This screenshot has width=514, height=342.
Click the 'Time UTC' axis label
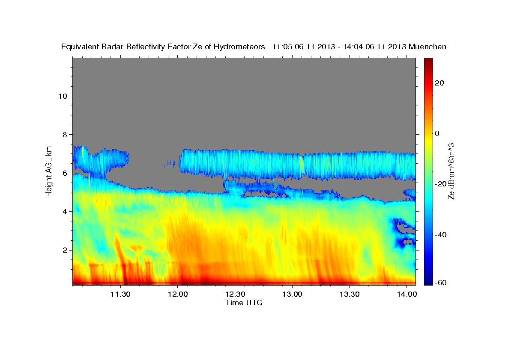(x=244, y=303)
